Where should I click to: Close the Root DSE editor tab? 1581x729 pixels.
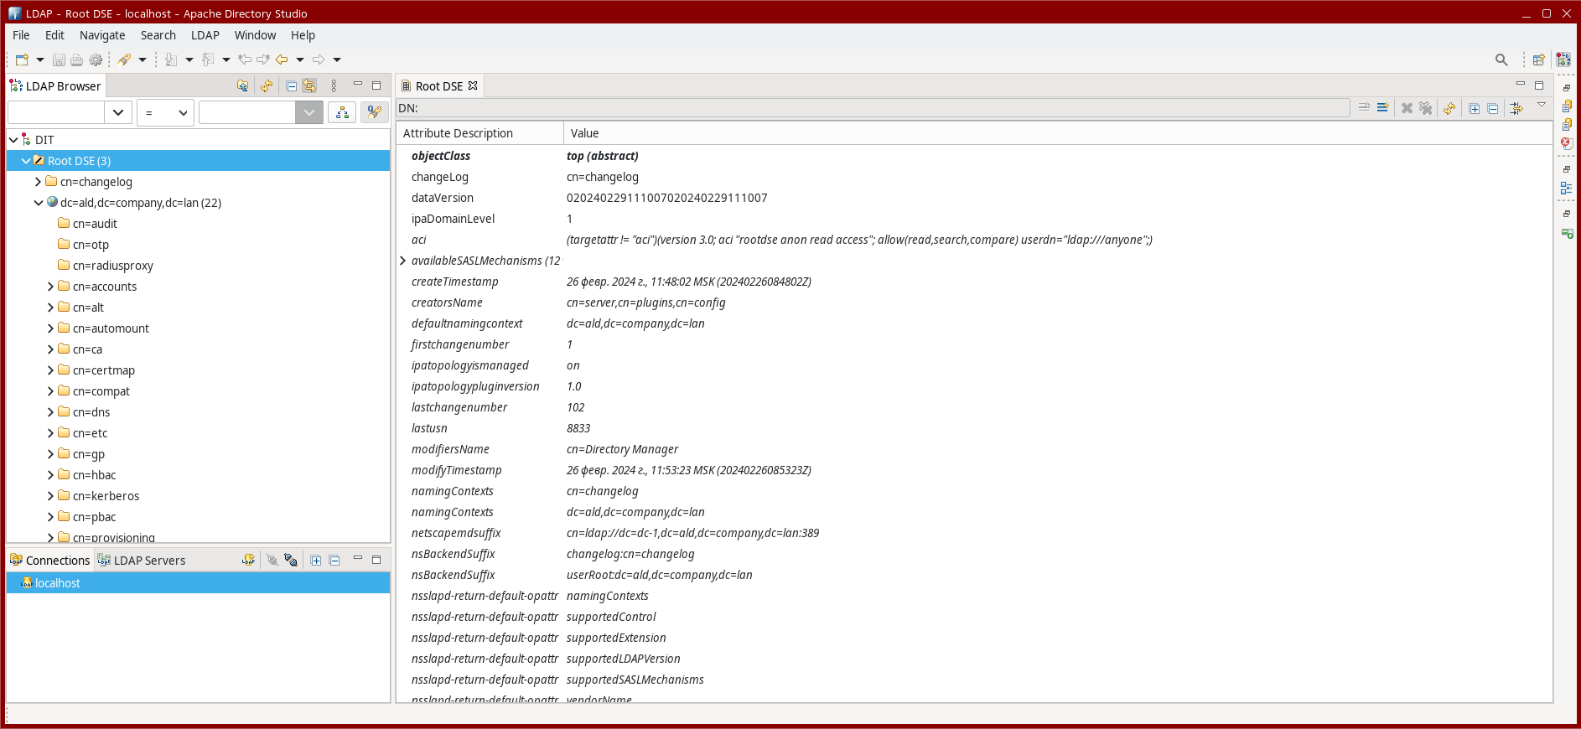(473, 85)
